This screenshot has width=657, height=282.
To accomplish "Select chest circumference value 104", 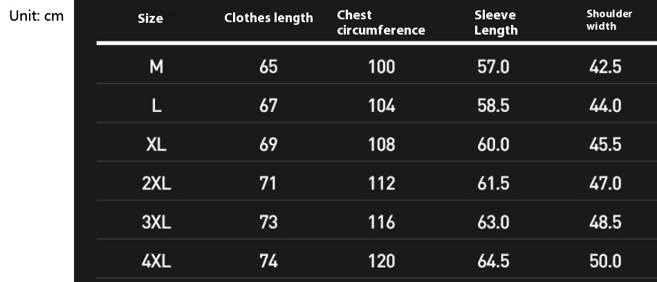I will [x=382, y=106].
